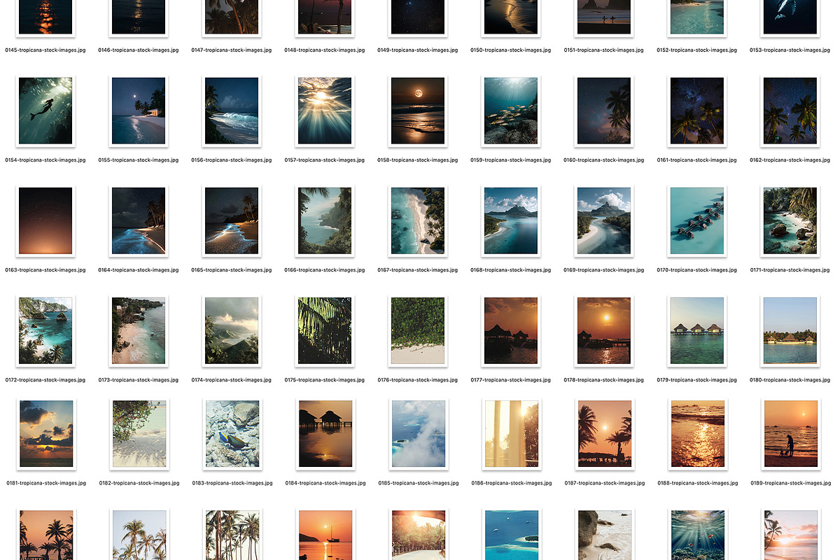This screenshot has width=840, height=560.
Task: Select the label 0177-tropicana-stock-images.jpg
Action: coord(511,380)
